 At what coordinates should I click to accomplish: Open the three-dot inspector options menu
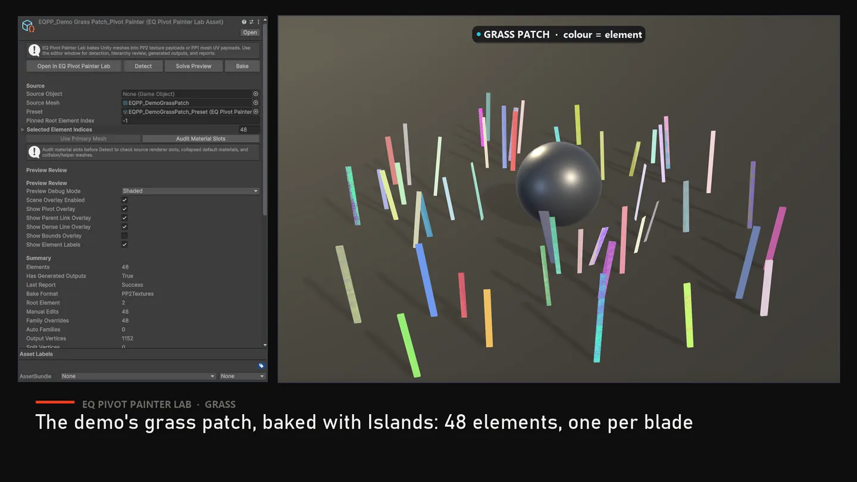258,22
